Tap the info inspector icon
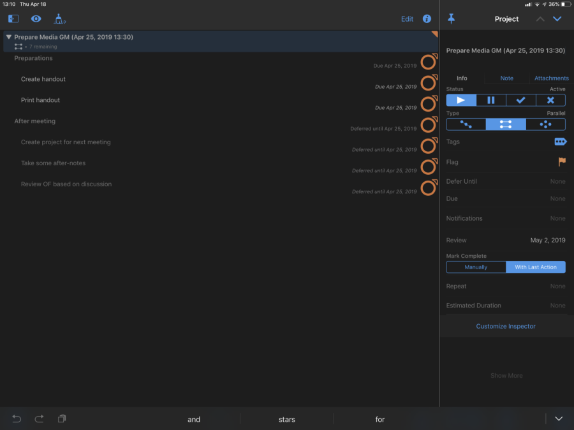 427,19
